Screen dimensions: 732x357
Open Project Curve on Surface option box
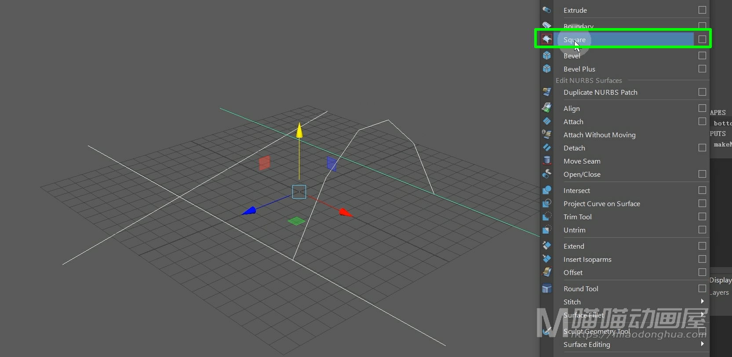pos(702,203)
